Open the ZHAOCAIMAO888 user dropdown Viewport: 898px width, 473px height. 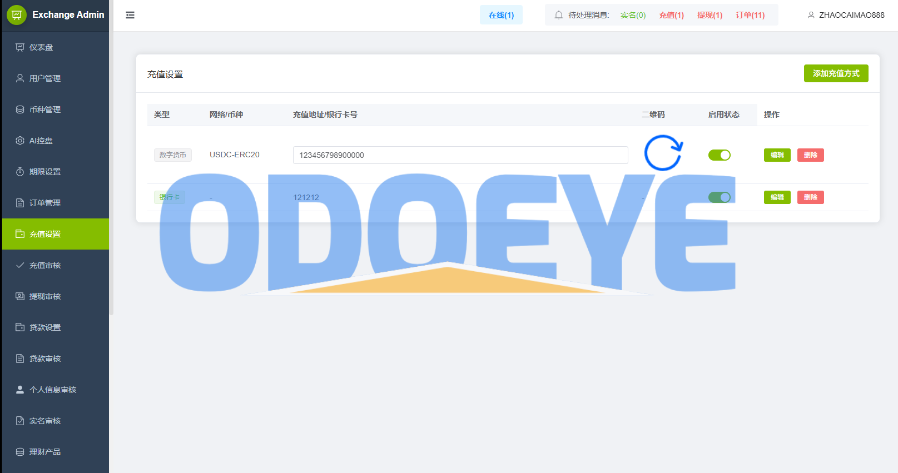846,15
